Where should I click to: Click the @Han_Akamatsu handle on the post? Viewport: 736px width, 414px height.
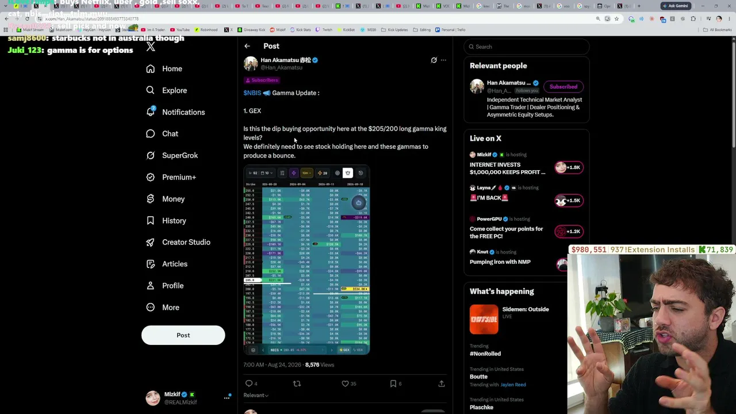(281, 68)
